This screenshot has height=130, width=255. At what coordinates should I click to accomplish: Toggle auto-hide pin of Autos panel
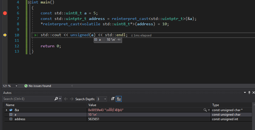[x=249, y=93]
